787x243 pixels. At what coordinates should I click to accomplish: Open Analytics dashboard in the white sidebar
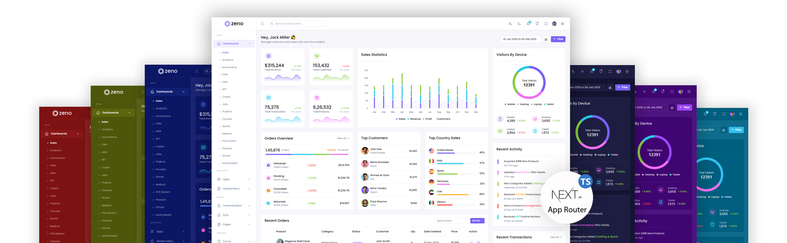[228, 60]
